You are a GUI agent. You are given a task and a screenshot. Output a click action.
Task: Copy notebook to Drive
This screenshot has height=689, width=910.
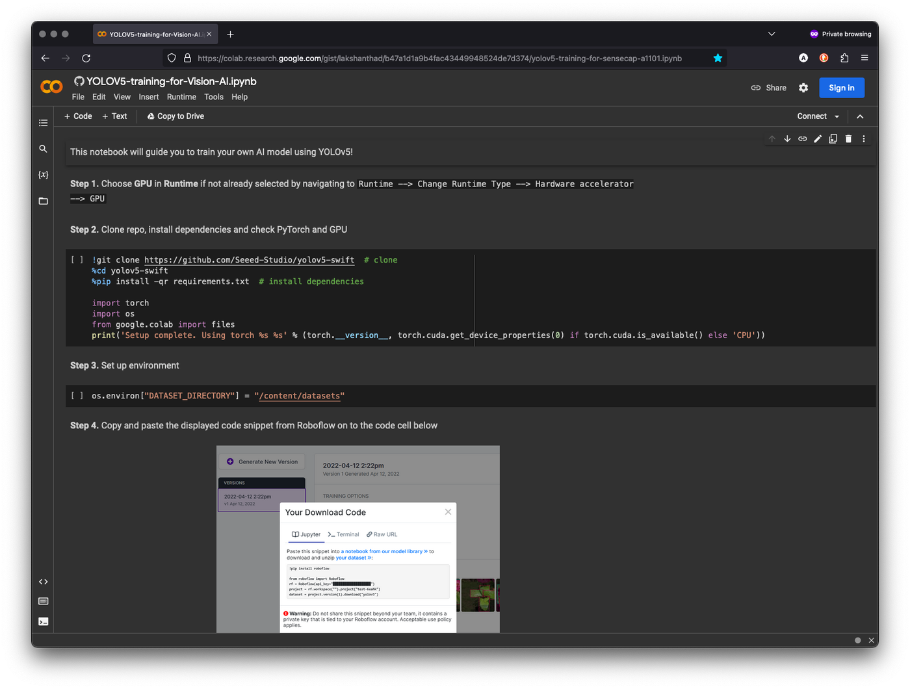pyautogui.click(x=175, y=116)
